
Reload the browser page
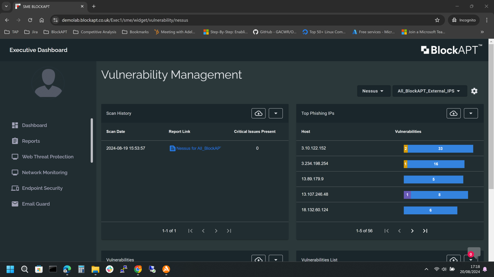tap(30, 20)
